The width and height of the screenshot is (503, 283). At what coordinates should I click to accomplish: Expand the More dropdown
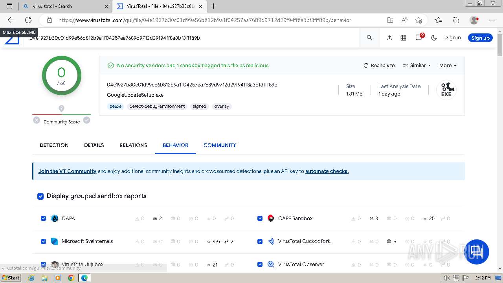[x=448, y=66]
